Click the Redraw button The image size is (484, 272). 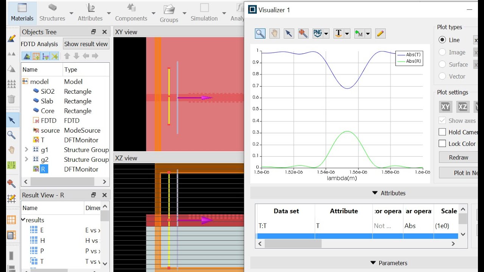click(x=458, y=158)
